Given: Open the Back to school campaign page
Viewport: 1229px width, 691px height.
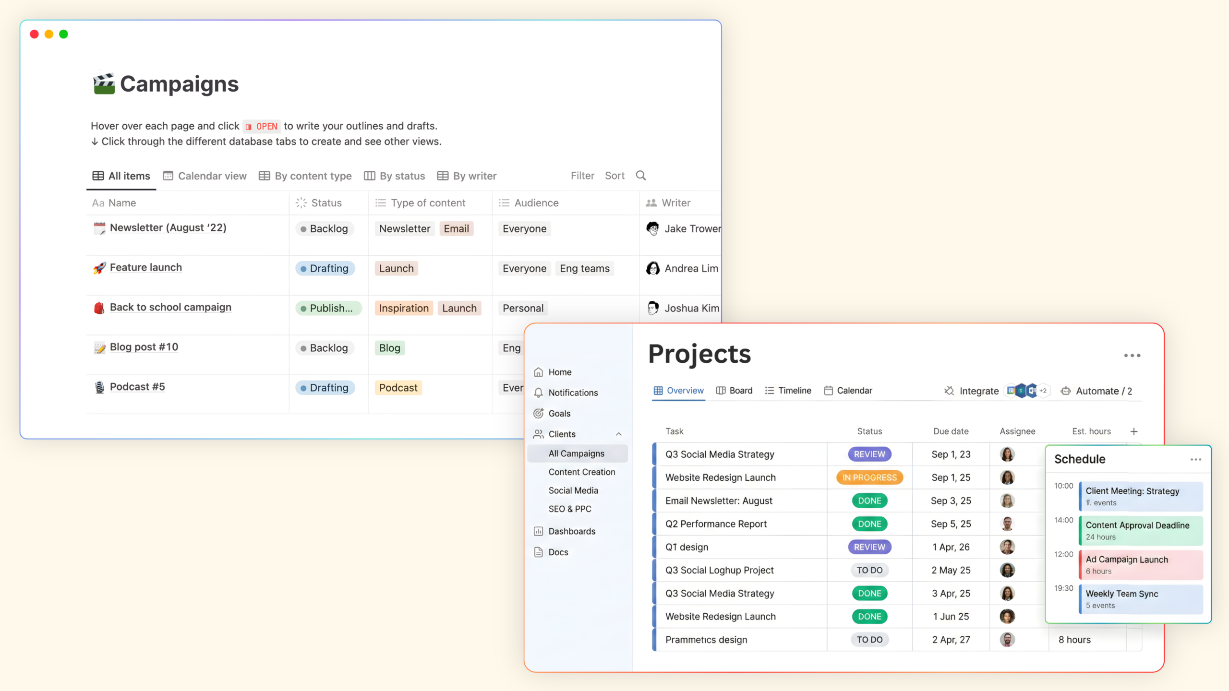Looking at the screenshot, I should 170,307.
